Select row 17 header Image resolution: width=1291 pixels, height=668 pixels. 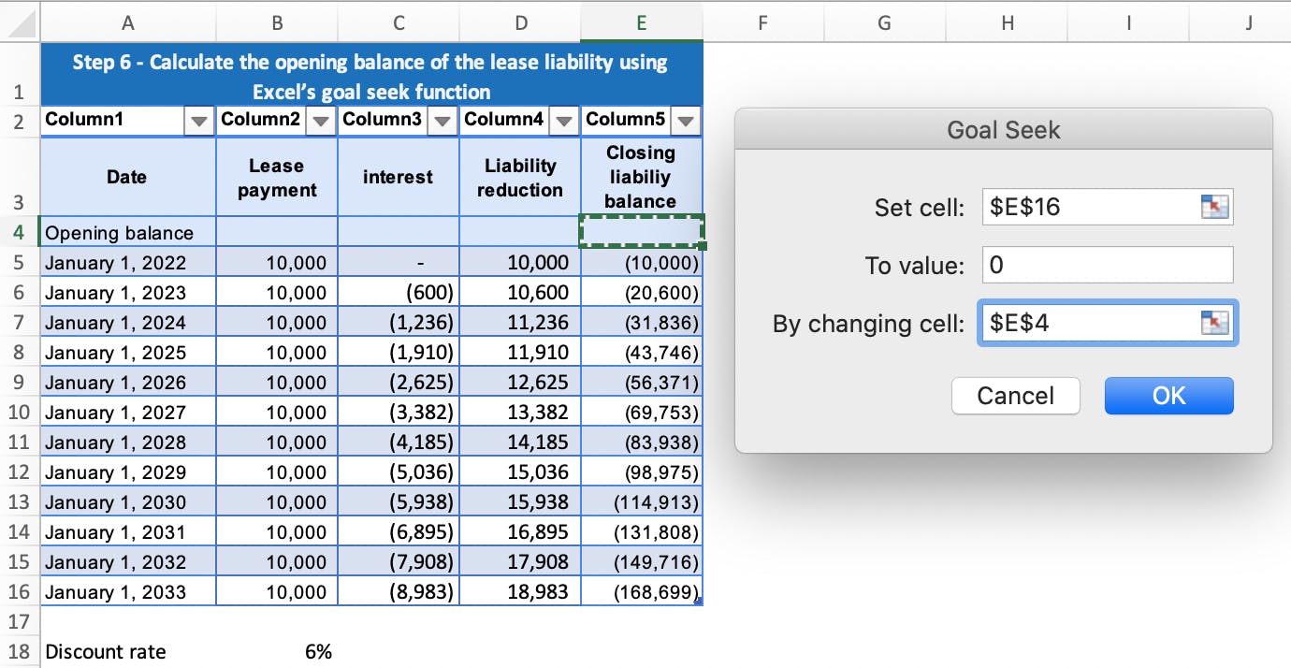point(19,621)
